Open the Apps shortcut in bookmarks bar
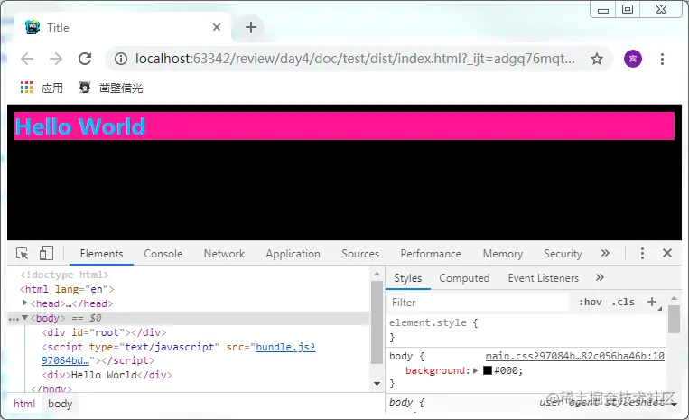The width and height of the screenshot is (689, 420). (x=42, y=88)
